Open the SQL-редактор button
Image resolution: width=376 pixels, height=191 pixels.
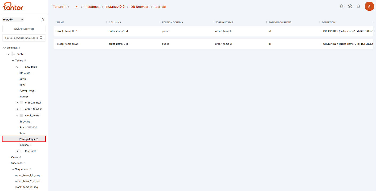click(24, 29)
